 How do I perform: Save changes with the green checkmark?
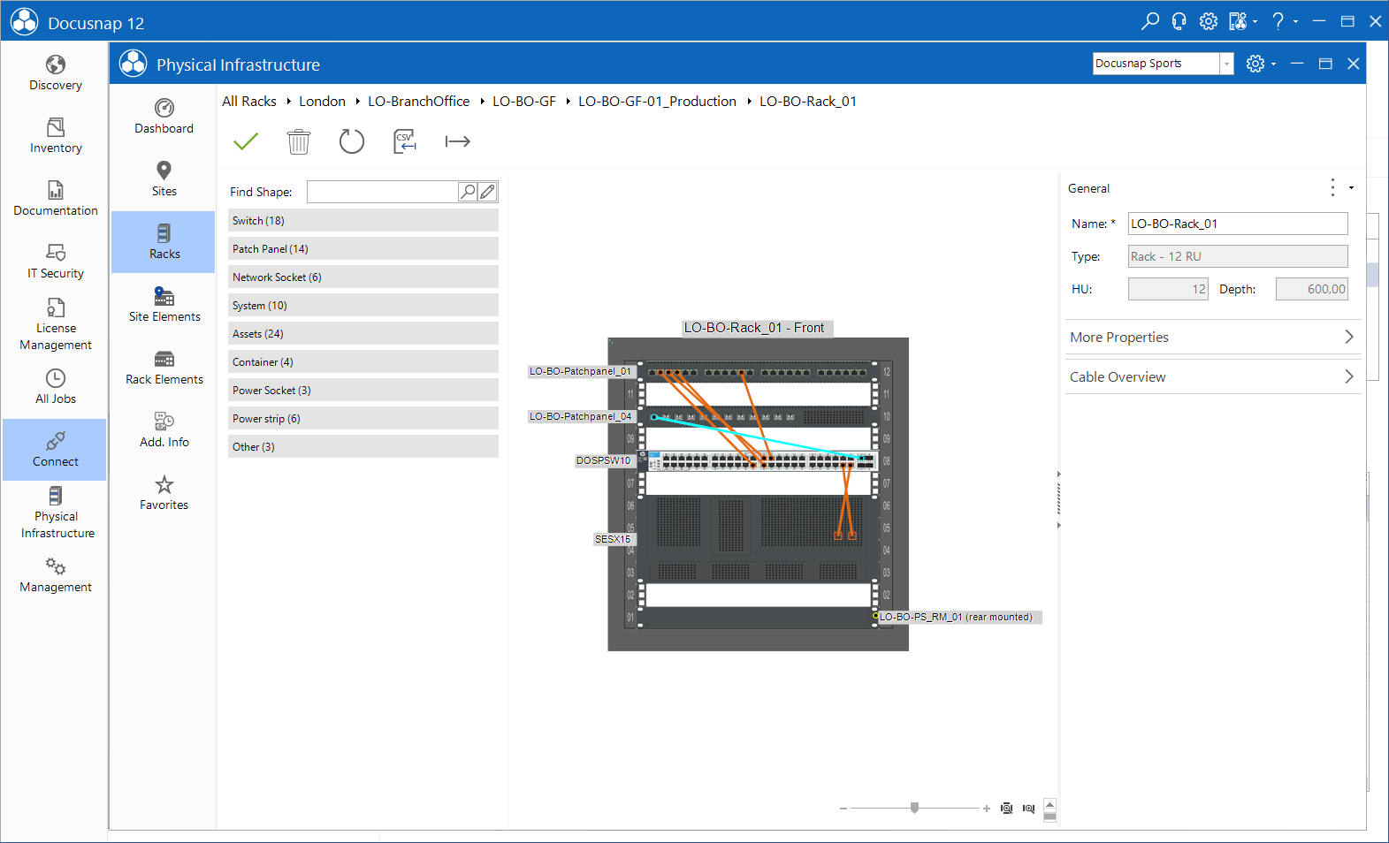(246, 141)
